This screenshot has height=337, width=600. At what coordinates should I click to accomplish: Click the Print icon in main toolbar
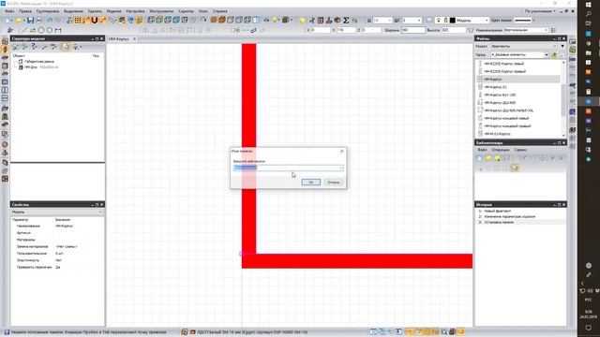tap(39, 21)
